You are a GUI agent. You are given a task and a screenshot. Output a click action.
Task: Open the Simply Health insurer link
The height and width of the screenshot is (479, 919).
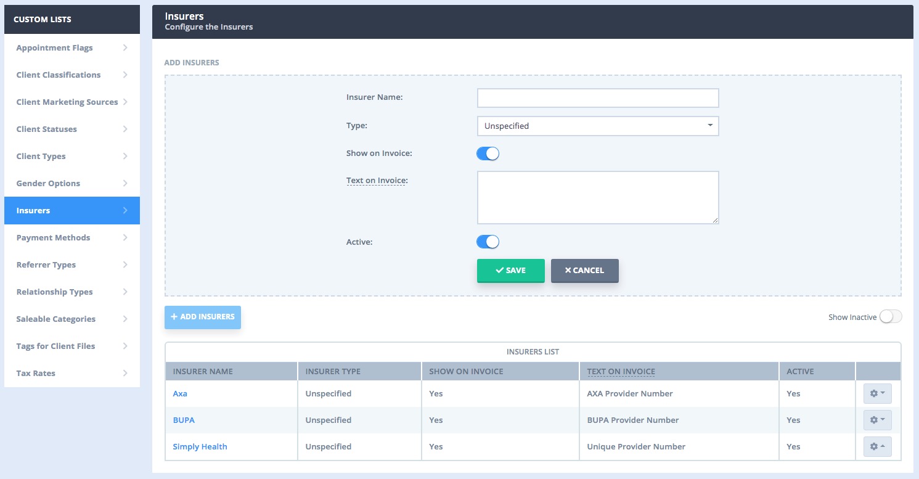200,446
